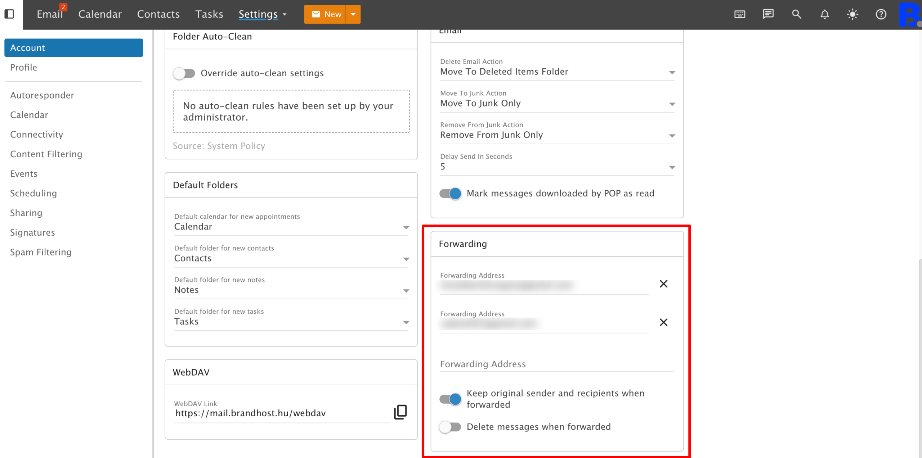Image resolution: width=922 pixels, height=458 pixels.
Task: Open the notifications bell
Action: [x=824, y=14]
